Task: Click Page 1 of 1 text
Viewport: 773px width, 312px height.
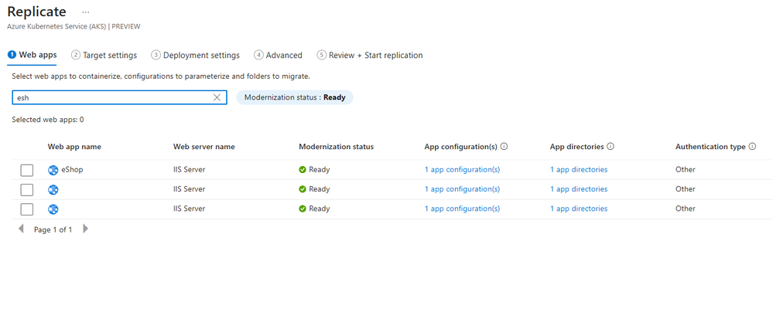Action: click(x=53, y=229)
